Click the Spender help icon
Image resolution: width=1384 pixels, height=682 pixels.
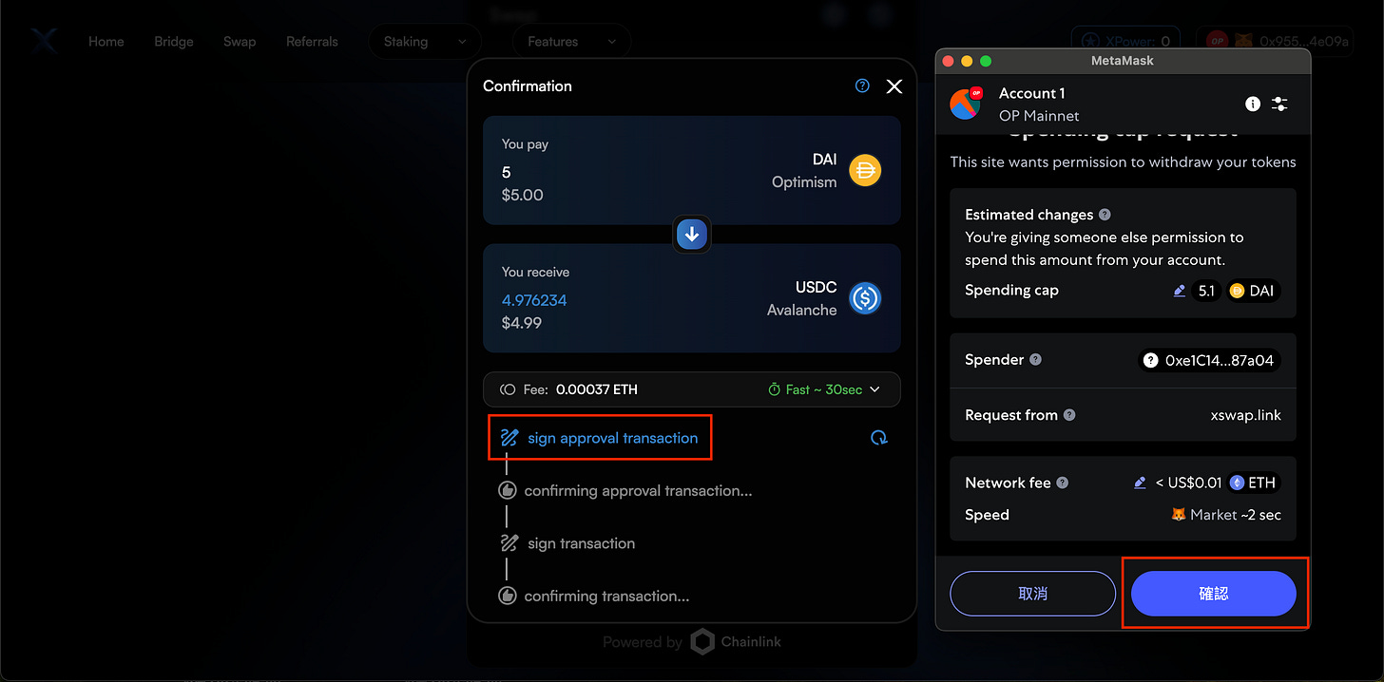point(1035,360)
